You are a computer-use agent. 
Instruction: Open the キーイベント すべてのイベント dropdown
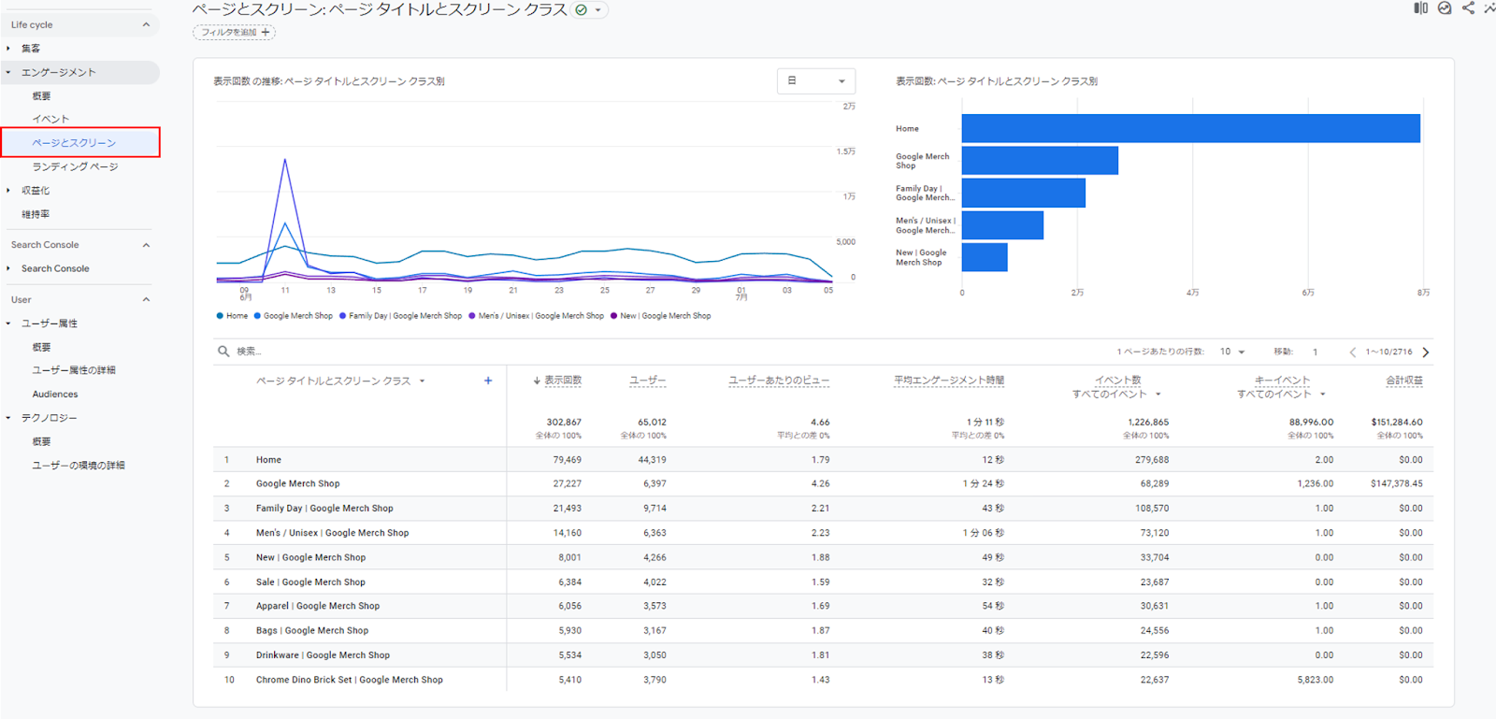(1281, 395)
